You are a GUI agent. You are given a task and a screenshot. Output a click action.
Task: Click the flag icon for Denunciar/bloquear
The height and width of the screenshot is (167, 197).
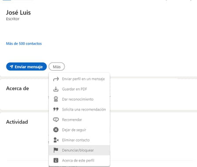pyautogui.click(x=56, y=150)
